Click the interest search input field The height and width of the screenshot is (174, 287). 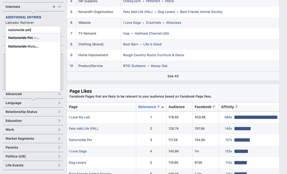(33, 30)
